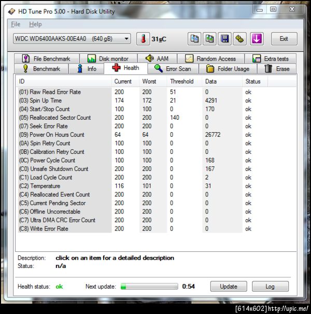Select the (07) Seek Error Rate row
This screenshot has height=314, width=311.
(x=142, y=126)
